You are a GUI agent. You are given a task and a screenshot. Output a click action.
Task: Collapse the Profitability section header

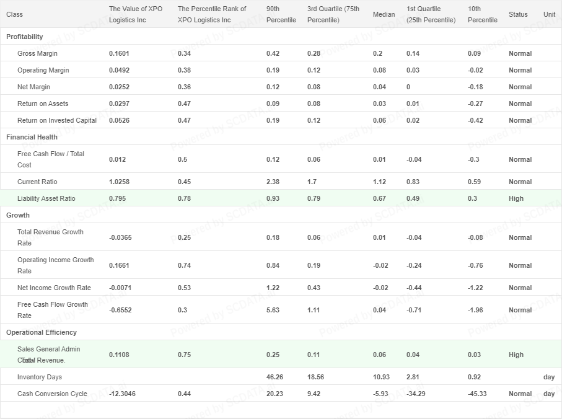(x=25, y=37)
